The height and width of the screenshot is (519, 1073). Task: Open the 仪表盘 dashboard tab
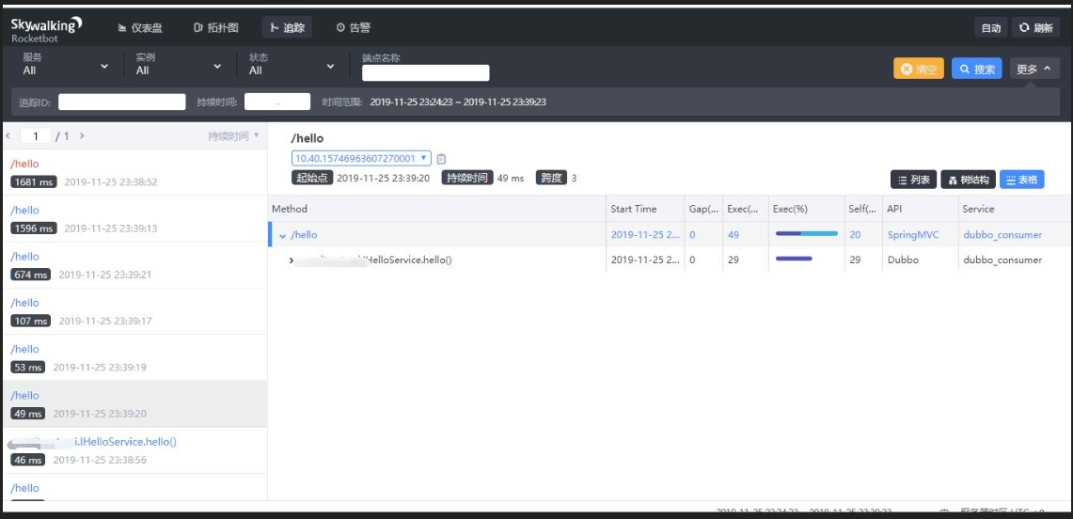tap(139, 28)
